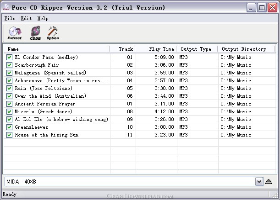Open the CDDB lookup icon
The height and width of the screenshot is (200, 280).
pyautogui.click(x=35, y=33)
